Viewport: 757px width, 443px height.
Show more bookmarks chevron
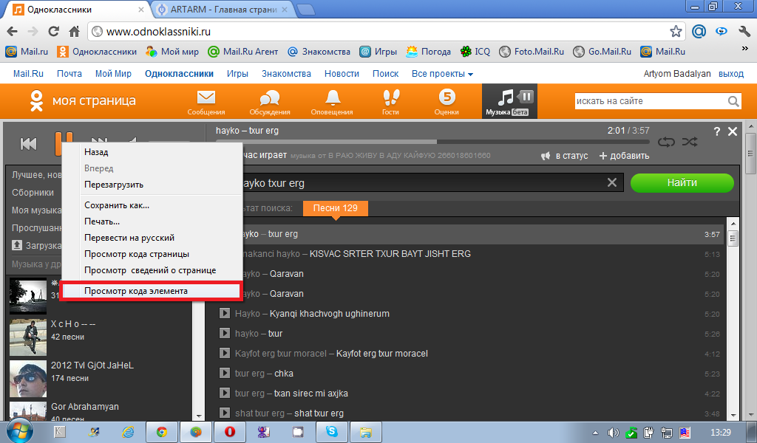click(744, 49)
